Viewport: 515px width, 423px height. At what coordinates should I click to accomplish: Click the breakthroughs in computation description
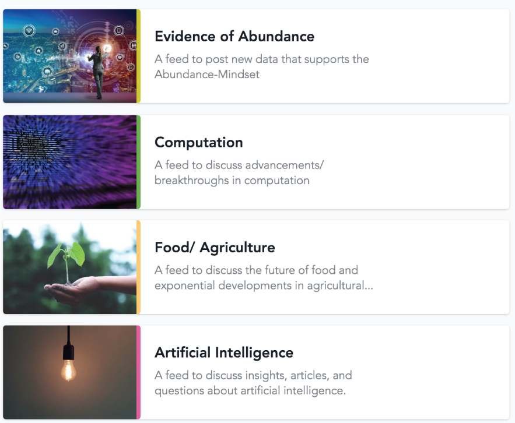pyautogui.click(x=239, y=172)
